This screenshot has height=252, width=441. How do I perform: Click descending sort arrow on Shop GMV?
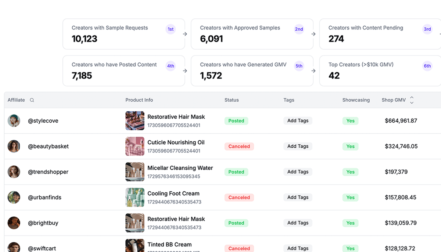pyautogui.click(x=412, y=102)
